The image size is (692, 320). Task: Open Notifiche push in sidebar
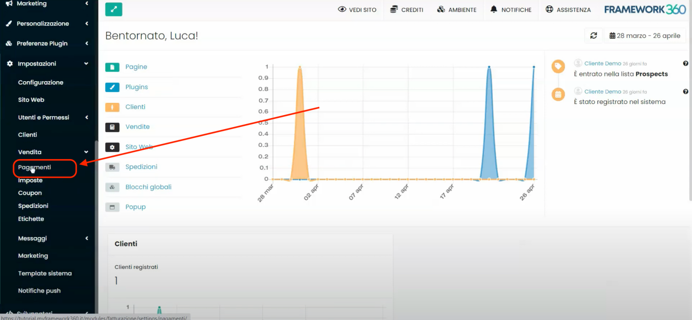point(39,290)
